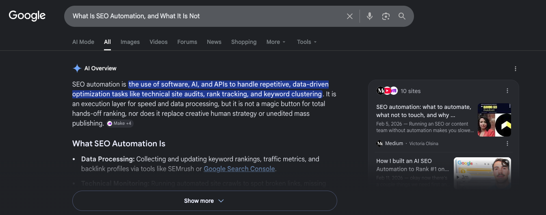Open the SEO automation Medium article
The width and height of the screenshot is (546, 215).
tap(424, 111)
